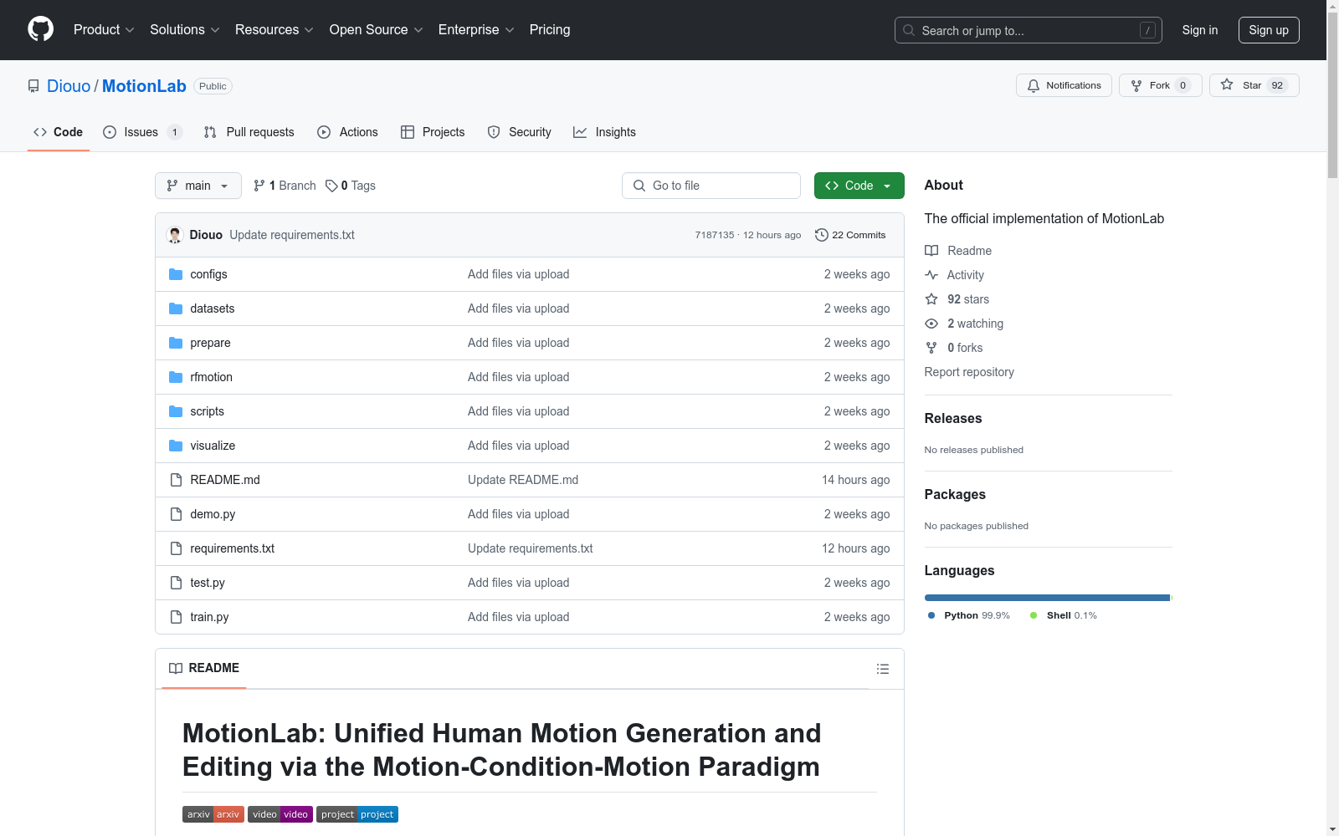Open the visualize folder icon
This screenshot has width=1339, height=836.
coord(176,446)
